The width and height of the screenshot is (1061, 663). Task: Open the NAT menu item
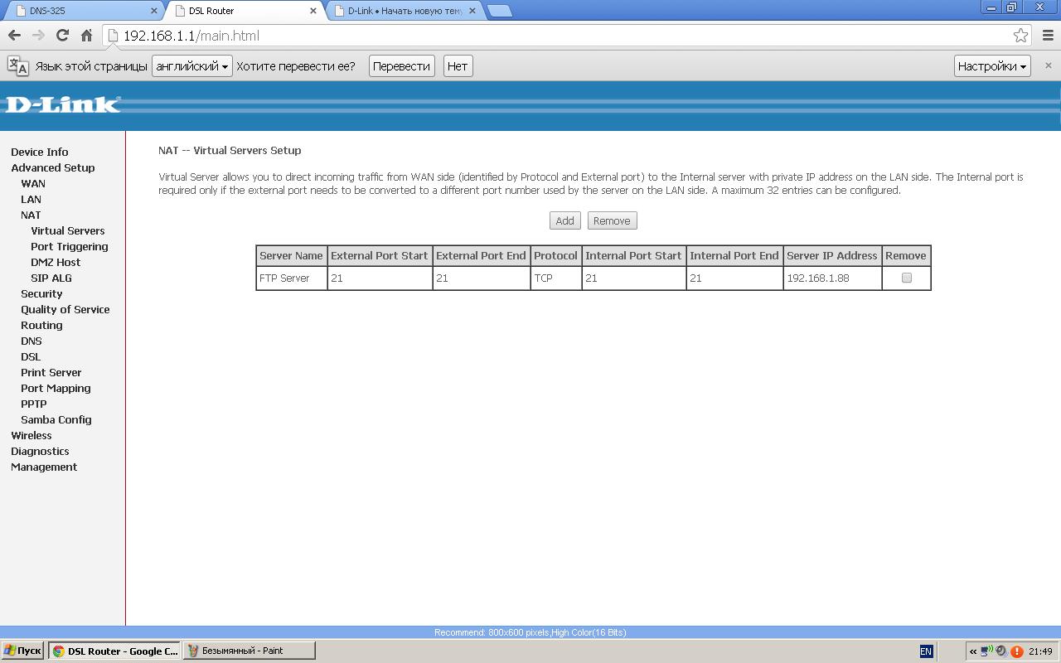coord(31,215)
